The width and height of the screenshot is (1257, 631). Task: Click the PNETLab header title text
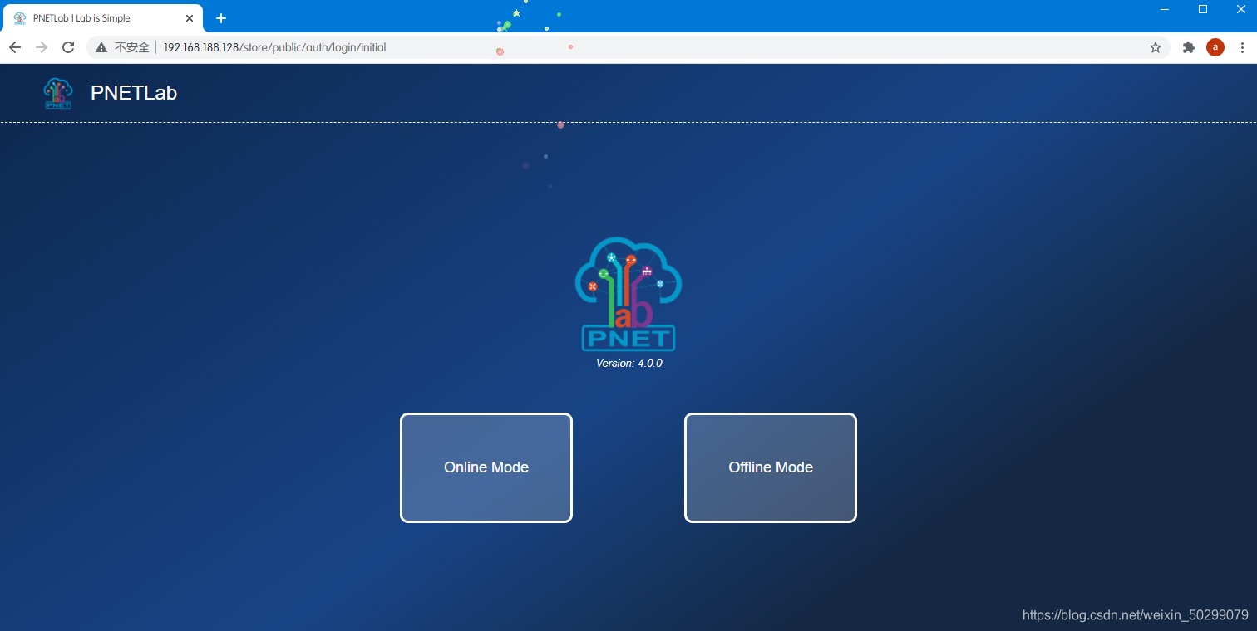(x=134, y=93)
